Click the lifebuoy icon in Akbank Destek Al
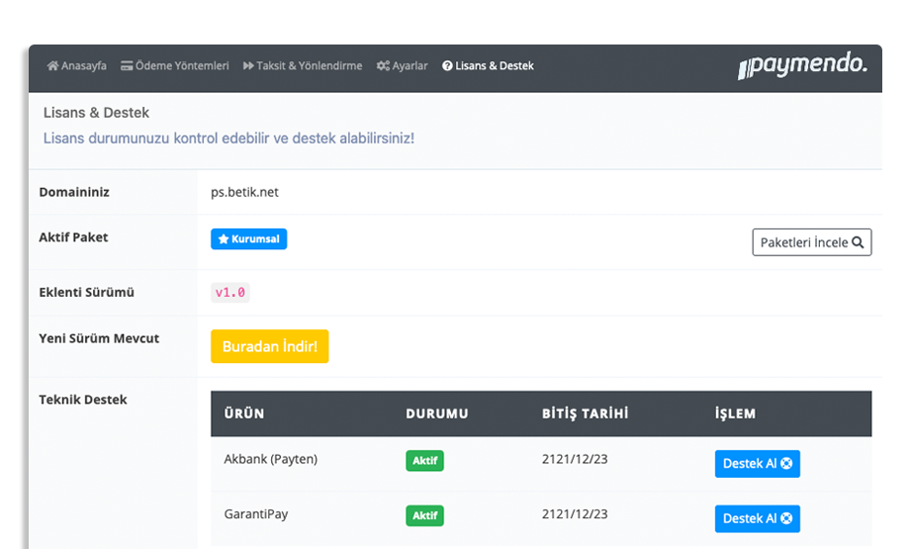Image resolution: width=910 pixels, height=549 pixels. (x=786, y=463)
